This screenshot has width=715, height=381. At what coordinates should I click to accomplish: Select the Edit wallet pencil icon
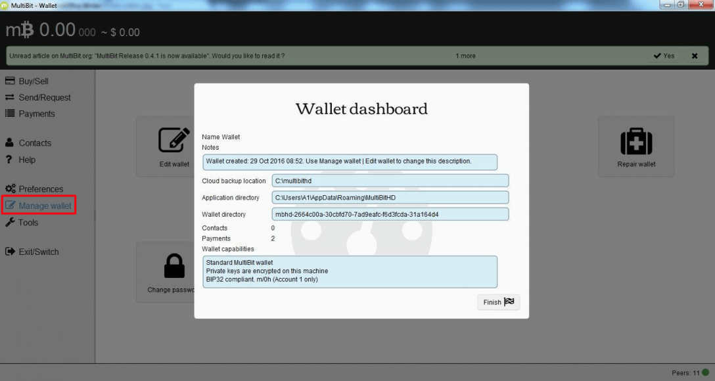pyautogui.click(x=173, y=141)
